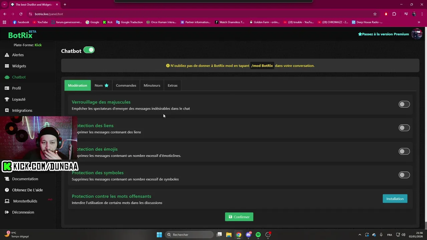Open the YouTube bookmark
Viewport: 427px width, 240px height.
point(40,22)
